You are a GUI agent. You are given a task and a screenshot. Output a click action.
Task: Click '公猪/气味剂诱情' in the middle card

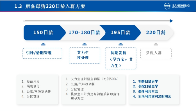[83, 84]
